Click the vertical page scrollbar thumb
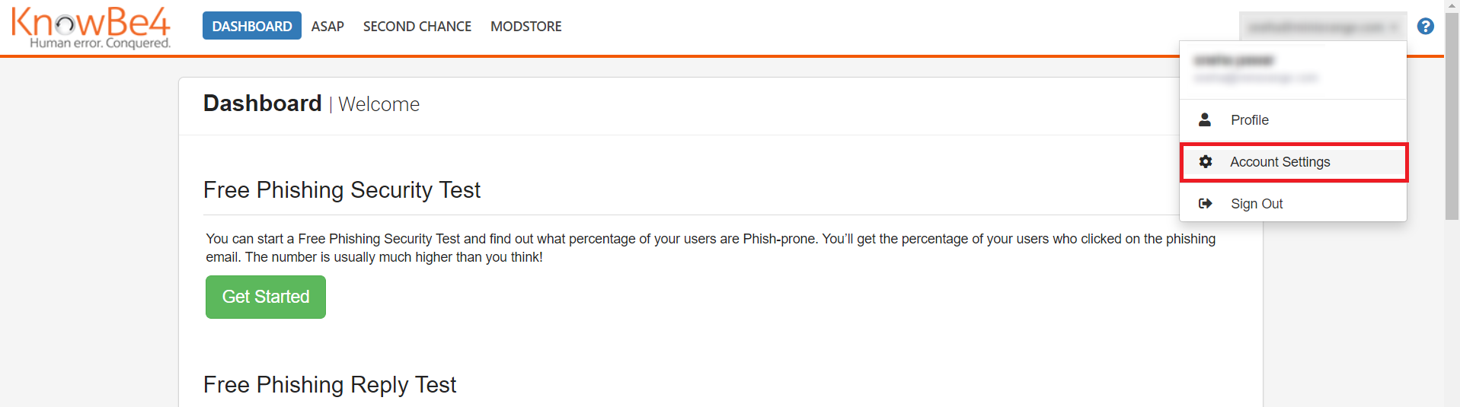Viewport: 1460px width, 407px height. (x=1452, y=114)
